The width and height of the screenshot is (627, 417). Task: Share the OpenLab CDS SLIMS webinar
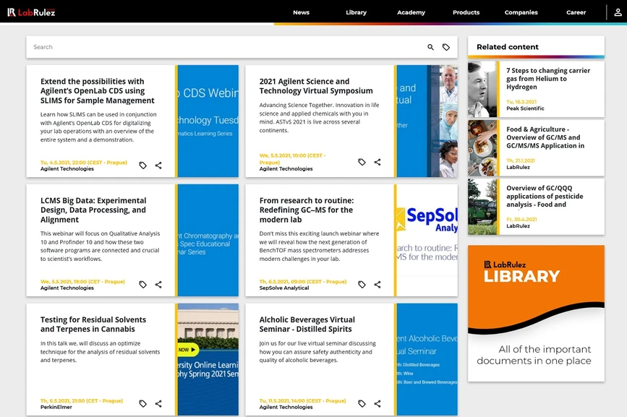tap(158, 165)
